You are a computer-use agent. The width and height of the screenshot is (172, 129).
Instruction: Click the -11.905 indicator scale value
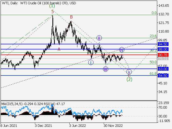point(164,121)
